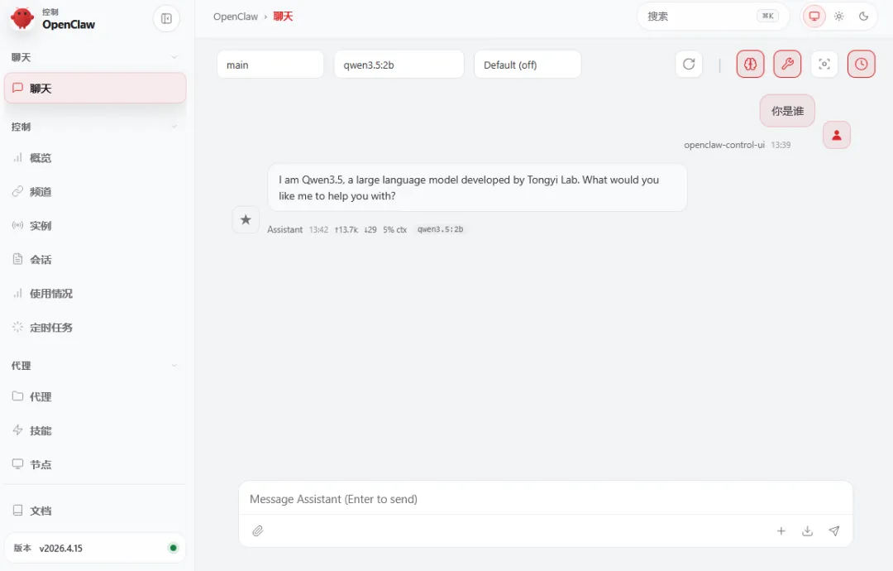This screenshot has height=571, width=893.
Task: Send message with paper plane icon
Action: click(x=833, y=530)
